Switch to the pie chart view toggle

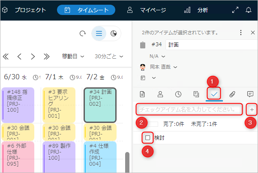(114, 33)
